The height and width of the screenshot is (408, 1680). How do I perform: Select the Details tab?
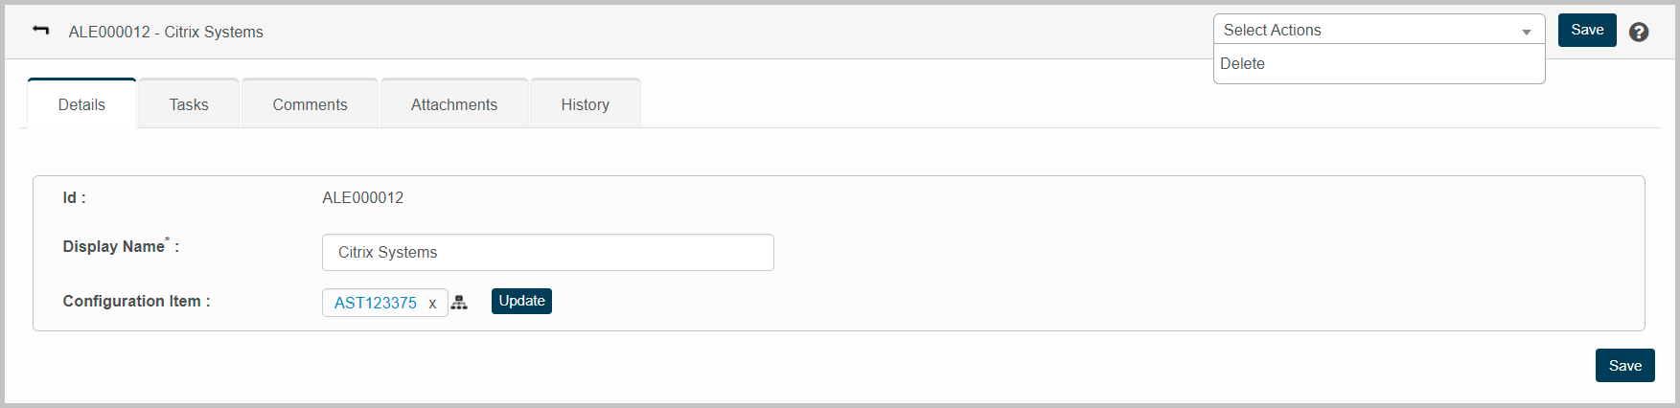tap(81, 104)
